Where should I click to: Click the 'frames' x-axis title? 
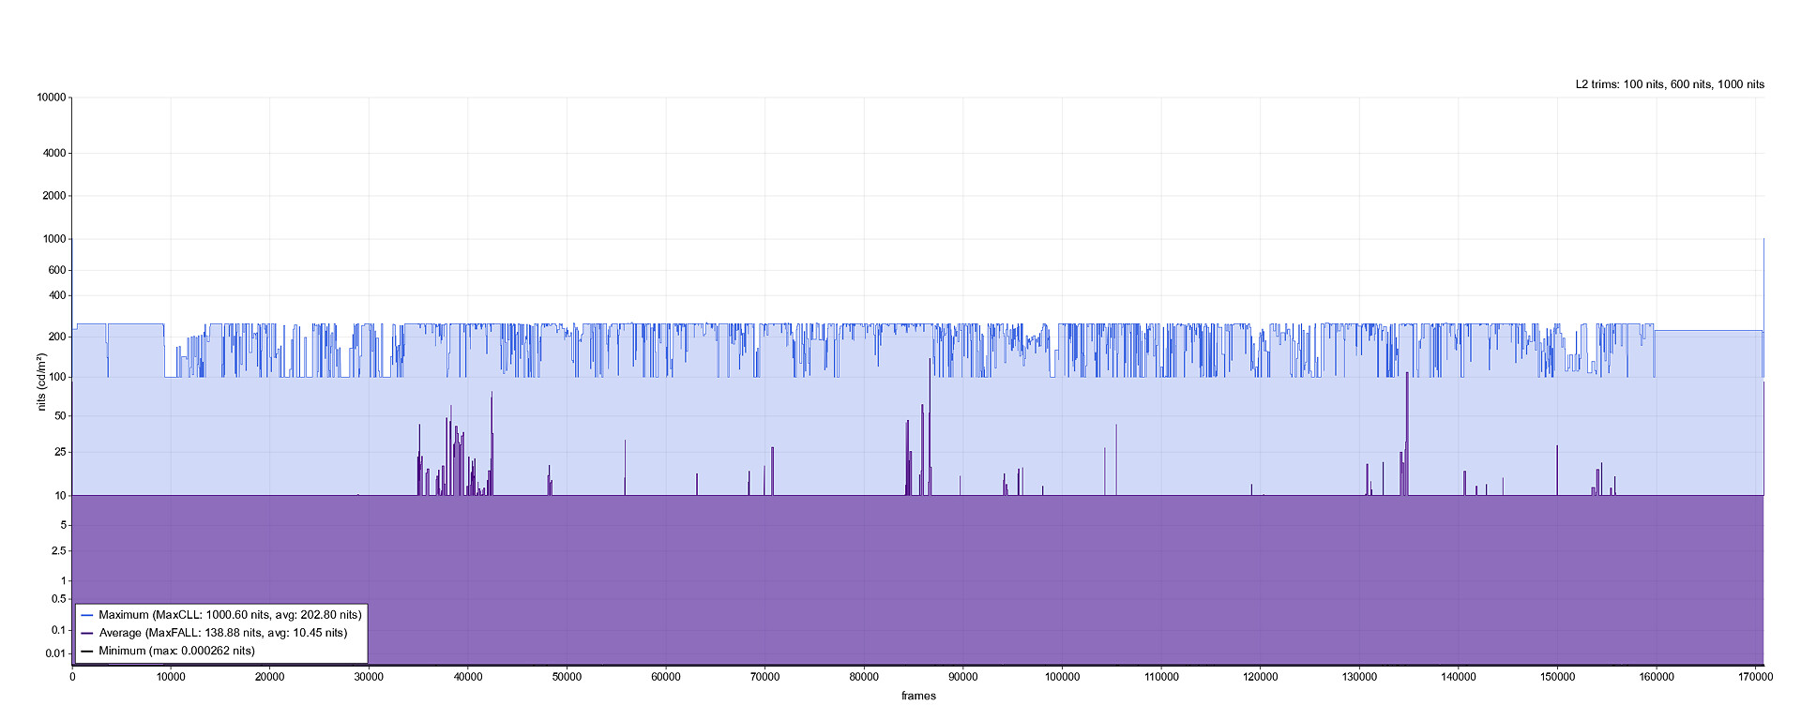point(918,696)
